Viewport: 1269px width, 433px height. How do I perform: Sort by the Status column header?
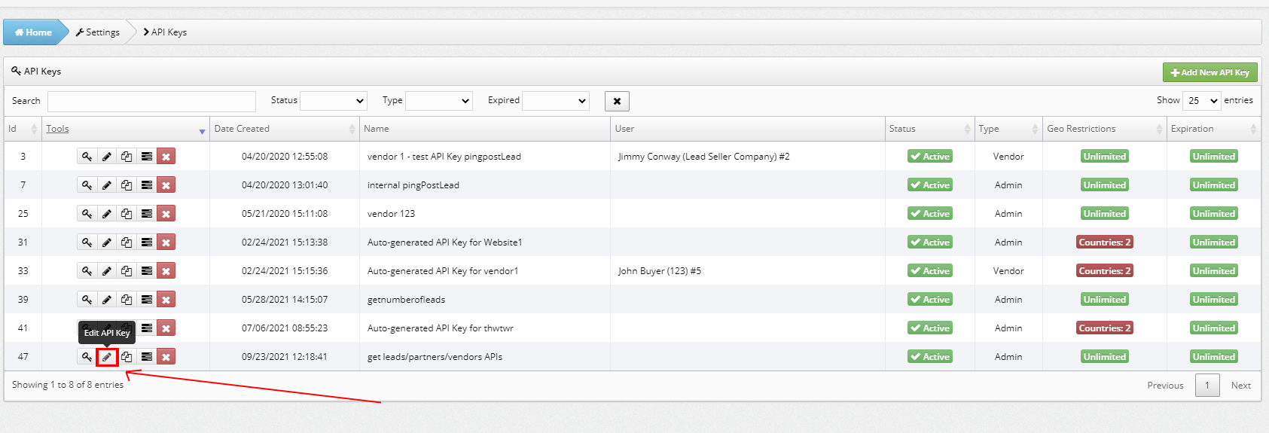[929, 129]
